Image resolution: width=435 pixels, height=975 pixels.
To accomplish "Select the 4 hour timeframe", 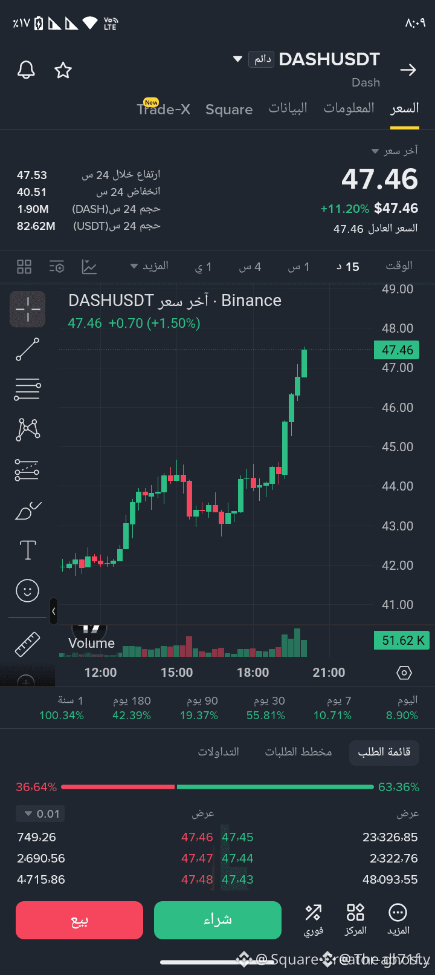I will click(x=250, y=267).
